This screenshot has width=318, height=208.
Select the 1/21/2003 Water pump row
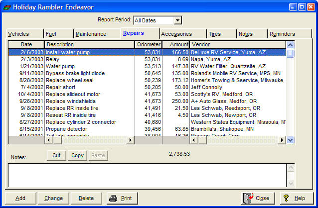(x=147, y=66)
